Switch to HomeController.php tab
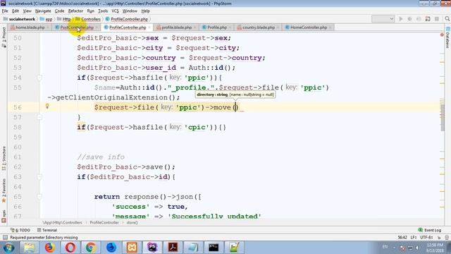 tap(309, 28)
